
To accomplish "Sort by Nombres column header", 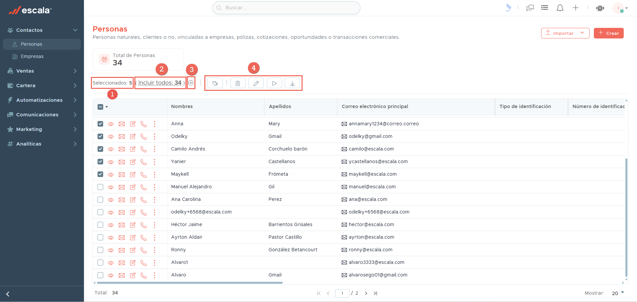I will pyautogui.click(x=182, y=106).
